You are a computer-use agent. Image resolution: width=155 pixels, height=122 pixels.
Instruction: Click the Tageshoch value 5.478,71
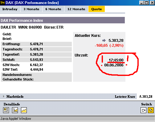tap(36, 49)
